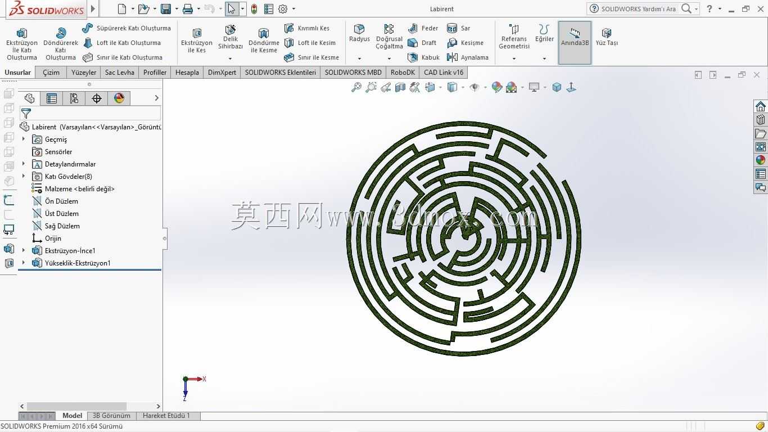Select Ekstrüzyon ile Kes tool
Viewport: 768px width, 432px height.
[197, 40]
